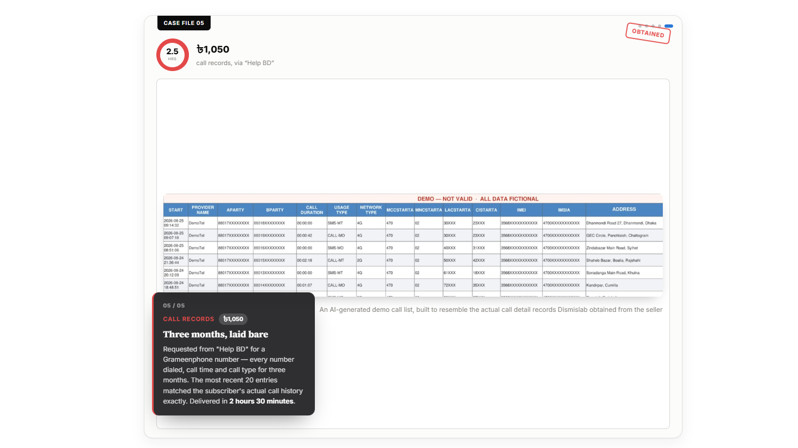Screen dimensions: 798x448
Task: Click the red OBTAINED stamp
Action: coord(648,33)
